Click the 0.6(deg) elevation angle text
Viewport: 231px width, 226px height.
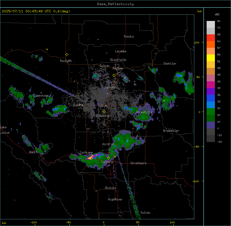click(62, 11)
